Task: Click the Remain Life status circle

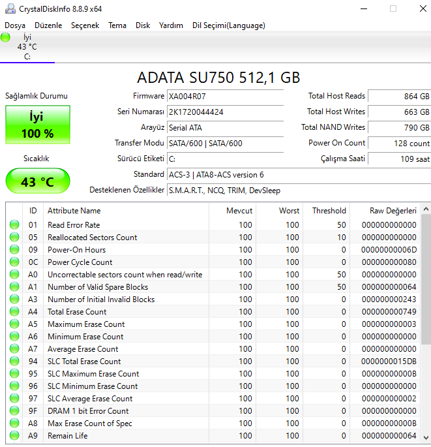Action: tap(14, 436)
